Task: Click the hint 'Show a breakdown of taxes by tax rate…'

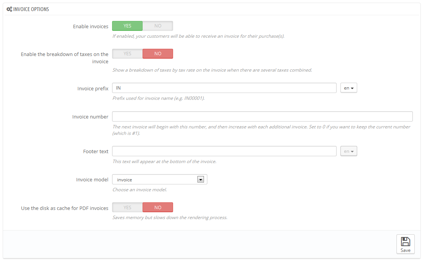Action: (x=212, y=70)
